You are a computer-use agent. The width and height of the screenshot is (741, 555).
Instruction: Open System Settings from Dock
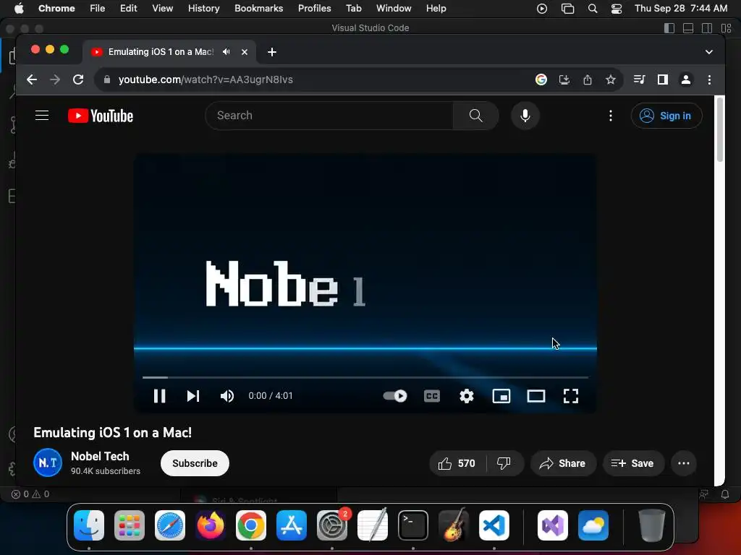pyautogui.click(x=332, y=525)
